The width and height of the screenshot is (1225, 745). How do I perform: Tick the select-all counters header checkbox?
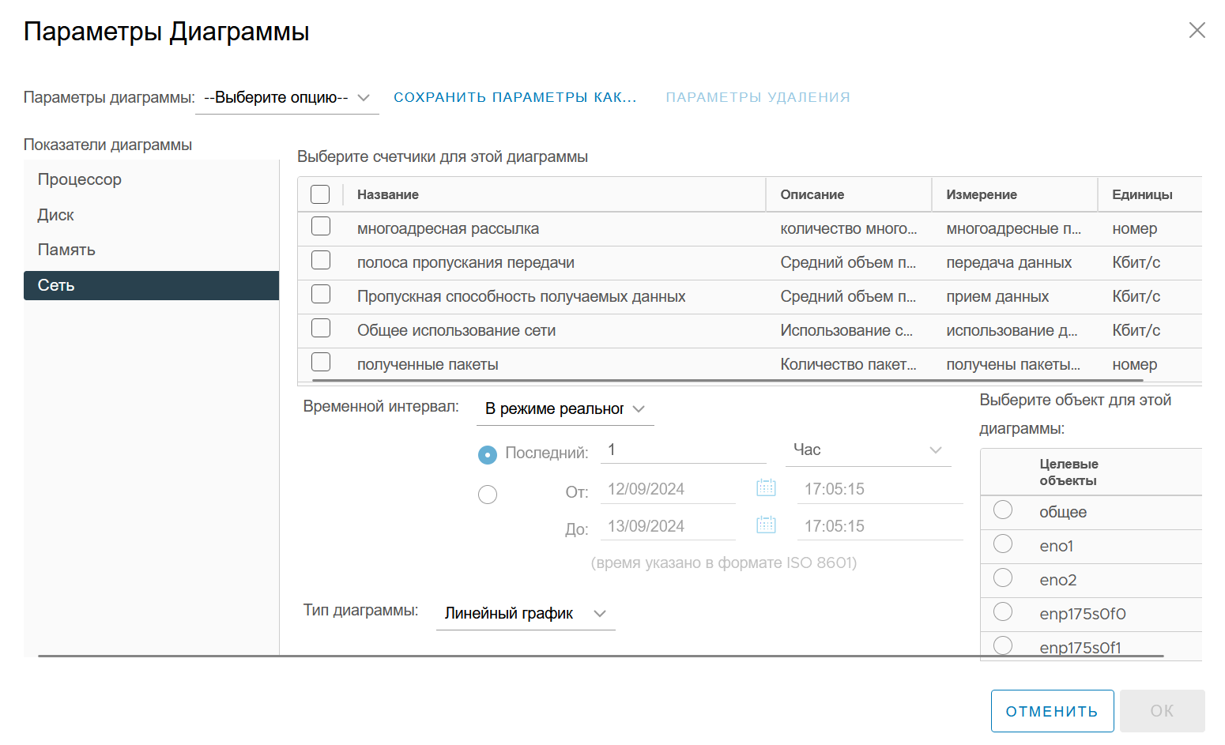[320, 194]
